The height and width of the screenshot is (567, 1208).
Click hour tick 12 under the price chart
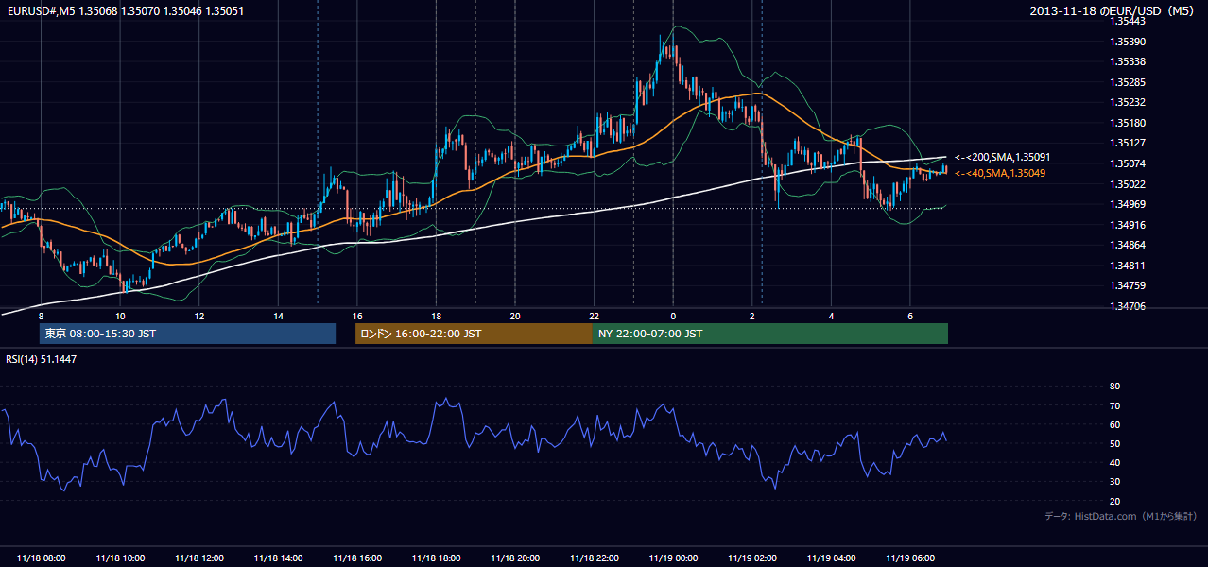(x=198, y=316)
